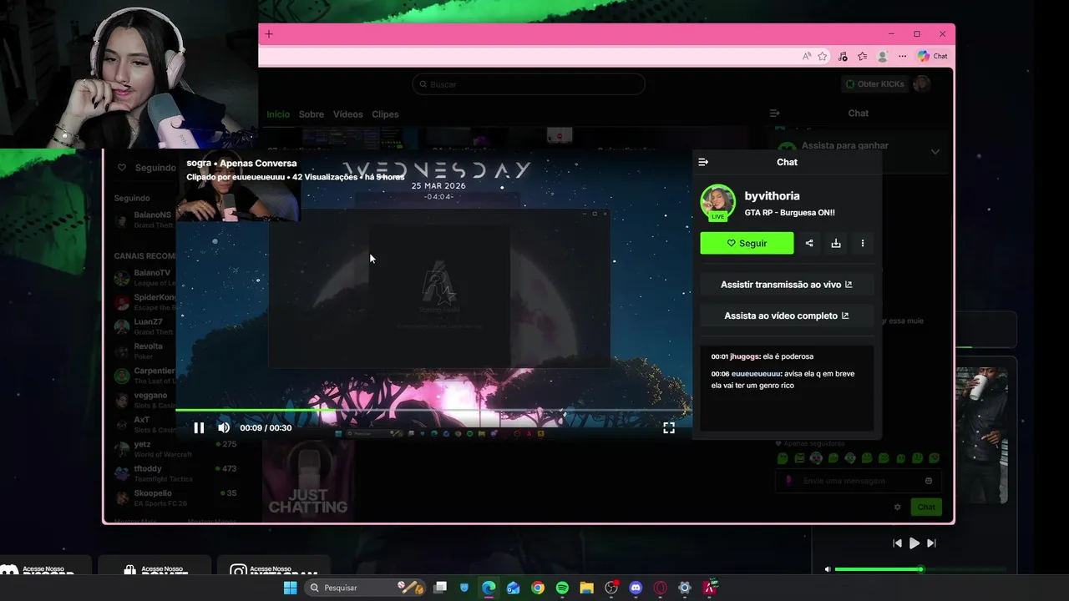Mute the clip with the speaker icon
1069x601 pixels.
click(x=224, y=427)
